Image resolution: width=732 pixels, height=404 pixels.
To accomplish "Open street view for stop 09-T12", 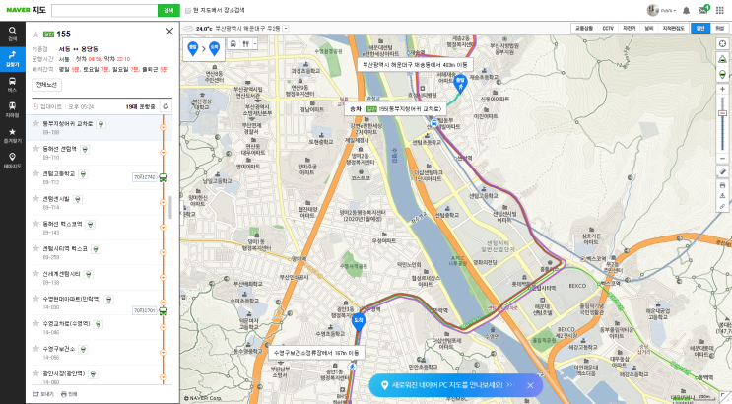I will tap(83, 174).
